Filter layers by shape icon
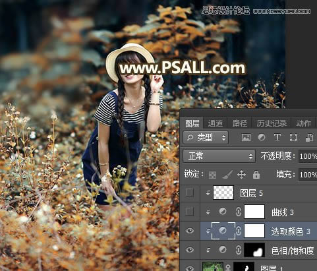This screenshot has width=317, height=271. [x=293, y=138]
